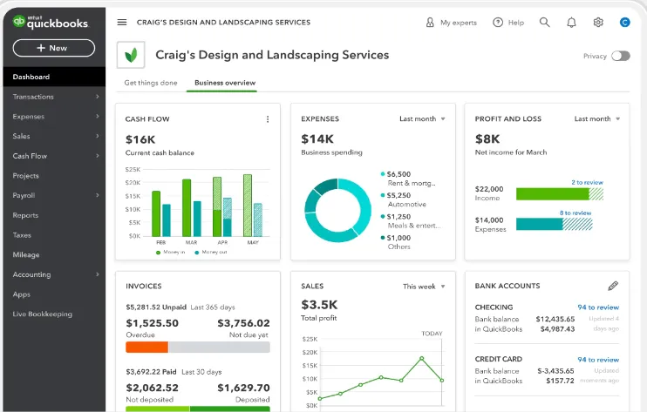The height and width of the screenshot is (412, 647).
Task: Click the $1,525.50 Overdue amount
Action: (x=153, y=323)
